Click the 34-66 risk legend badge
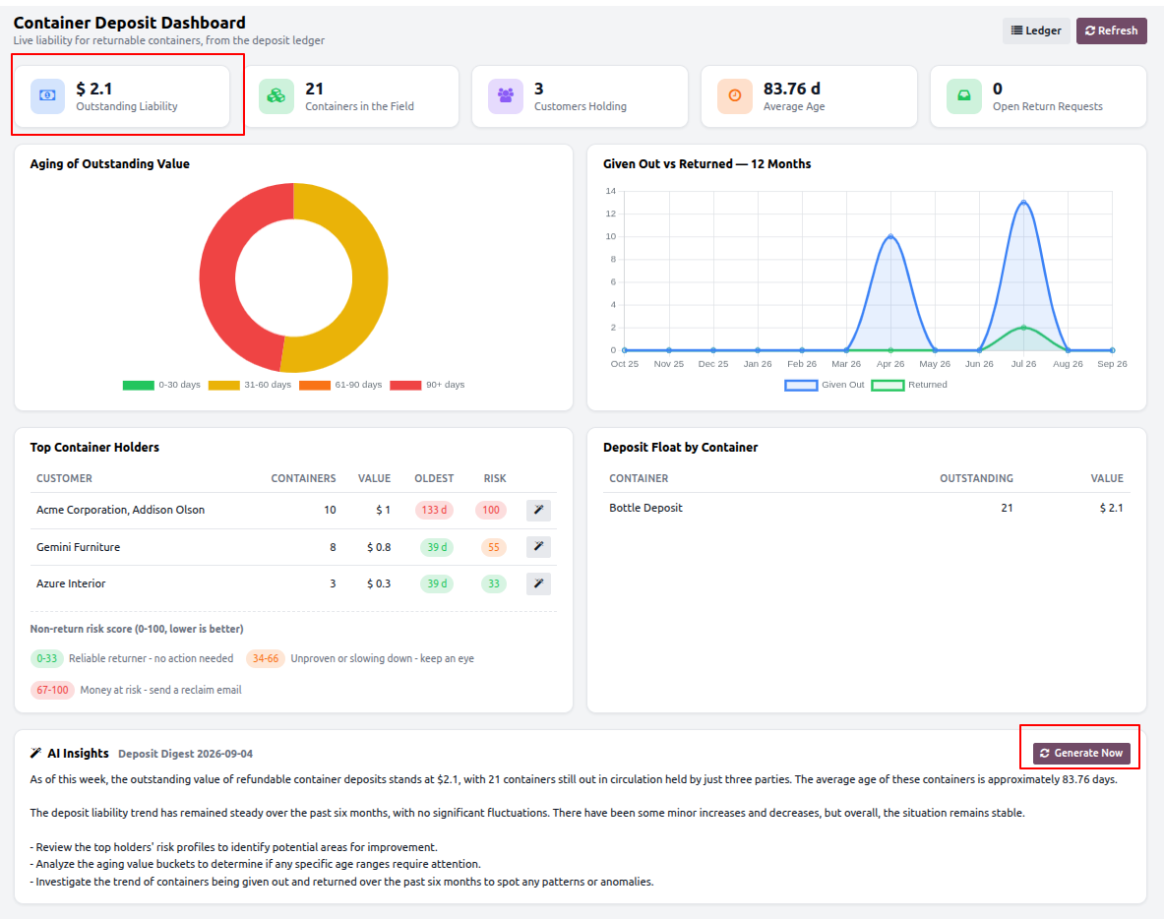Screen dimensions: 1164x919 (265, 658)
